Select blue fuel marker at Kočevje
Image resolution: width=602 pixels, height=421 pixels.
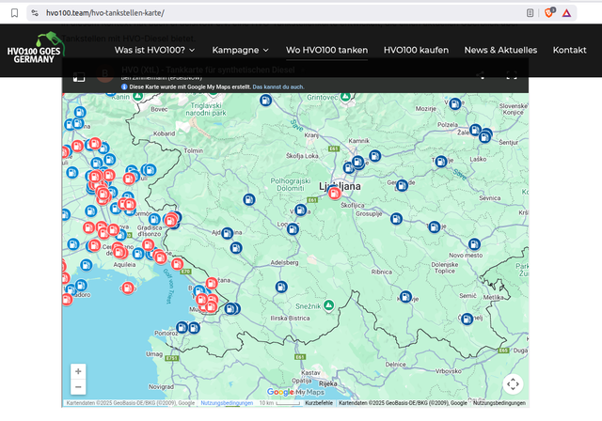(x=405, y=297)
